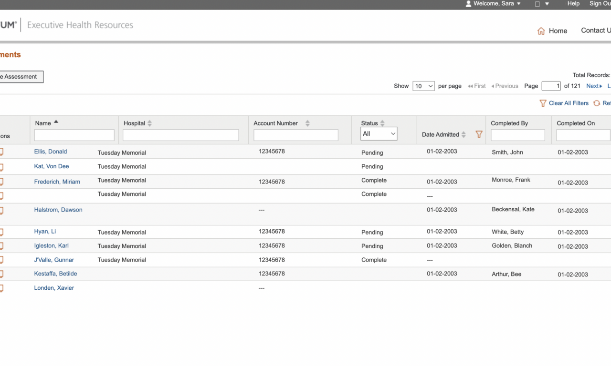Go to Next page of results
611x366 pixels.
coord(594,86)
